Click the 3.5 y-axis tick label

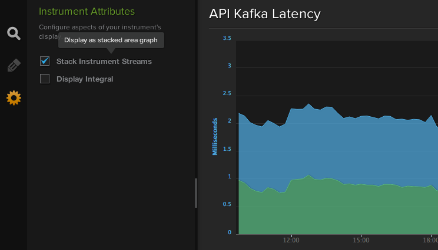click(227, 38)
